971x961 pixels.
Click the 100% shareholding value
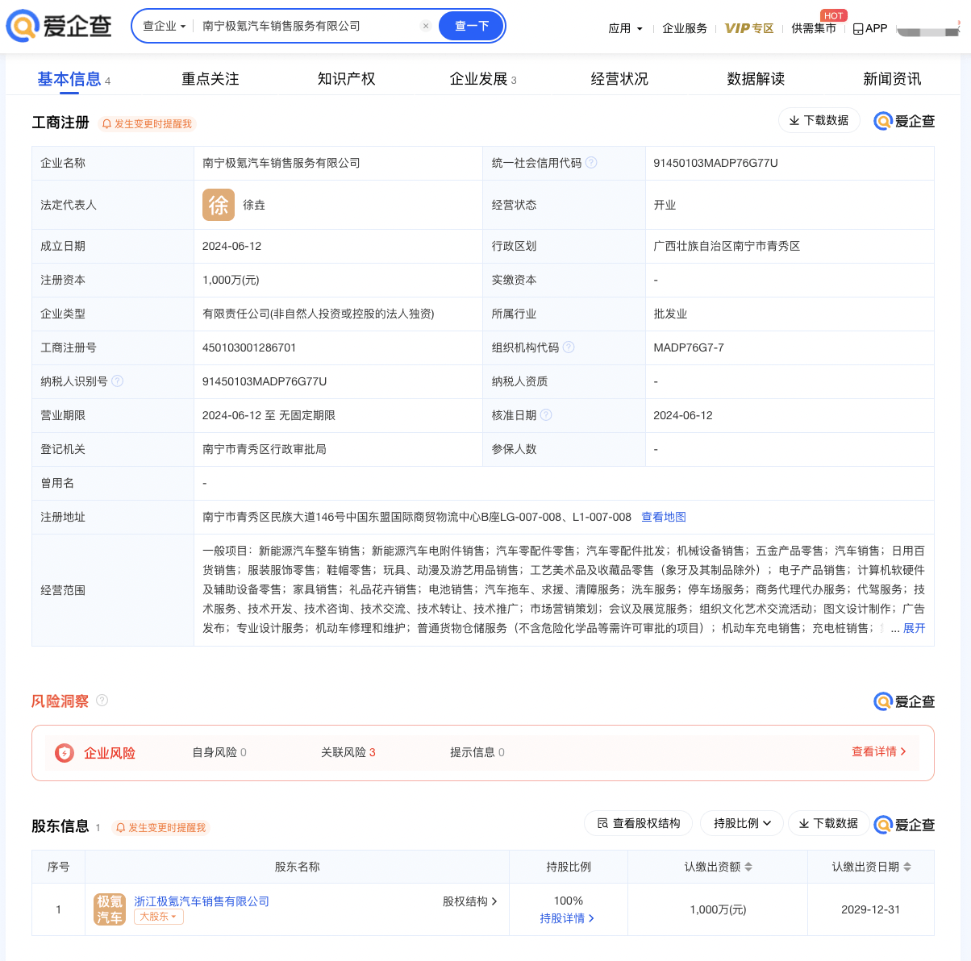click(569, 901)
